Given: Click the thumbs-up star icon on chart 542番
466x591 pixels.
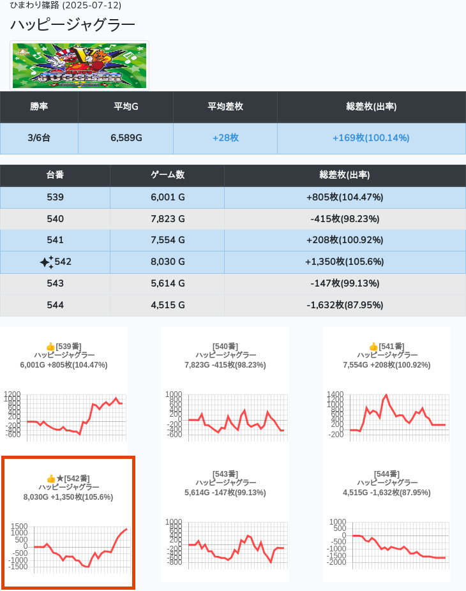Looking at the screenshot, I should (x=55, y=478).
